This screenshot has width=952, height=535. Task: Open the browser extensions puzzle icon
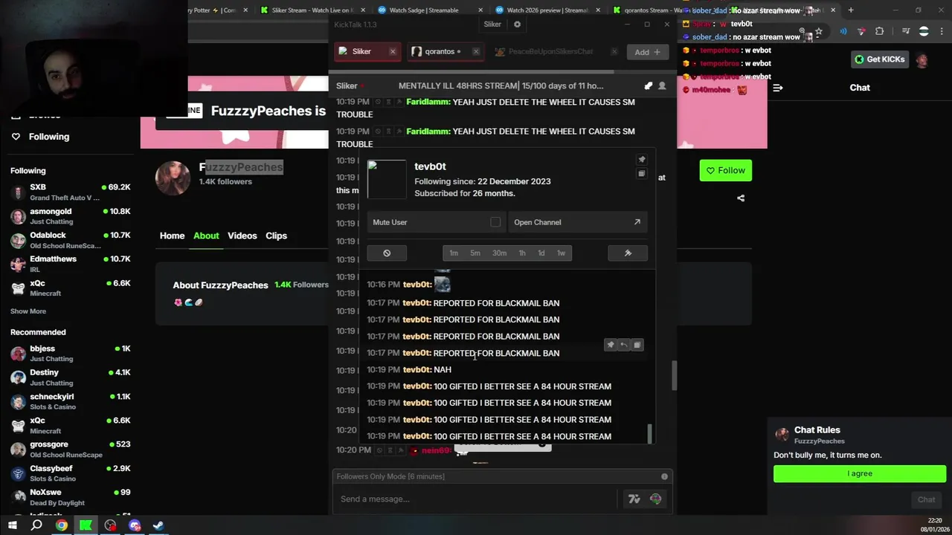(879, 31)
